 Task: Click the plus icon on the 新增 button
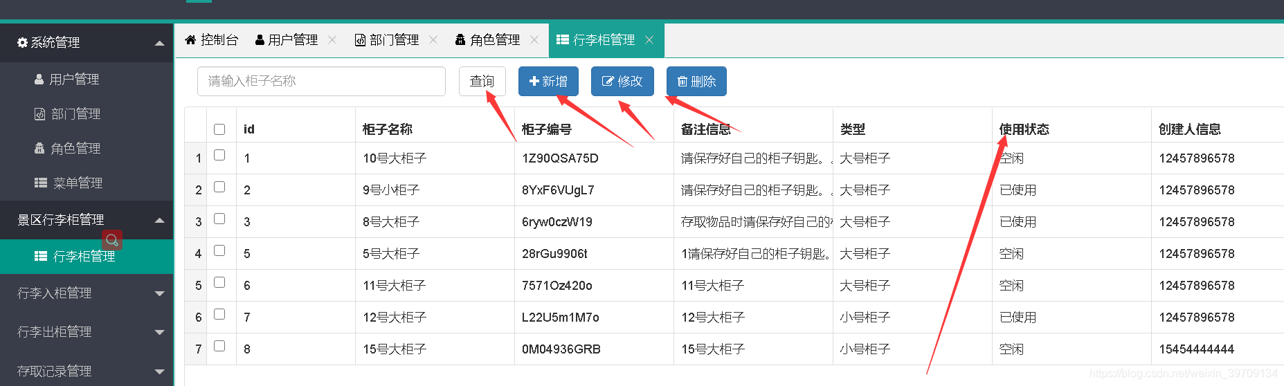pyautogui.click(x=534, y=82)
